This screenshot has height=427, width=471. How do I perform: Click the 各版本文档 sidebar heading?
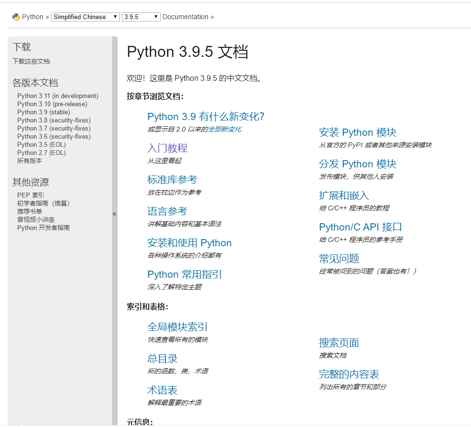point(35,83)
